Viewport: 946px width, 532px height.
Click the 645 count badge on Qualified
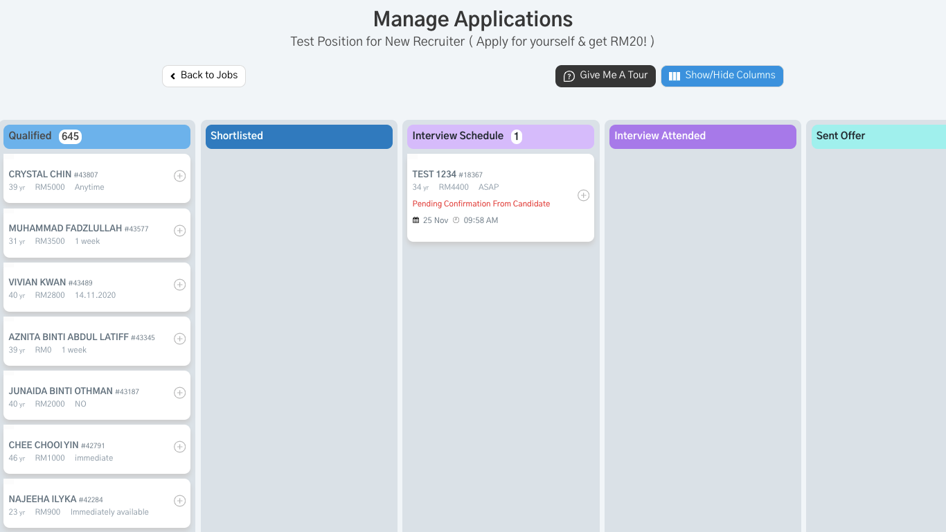click(70, 136)
